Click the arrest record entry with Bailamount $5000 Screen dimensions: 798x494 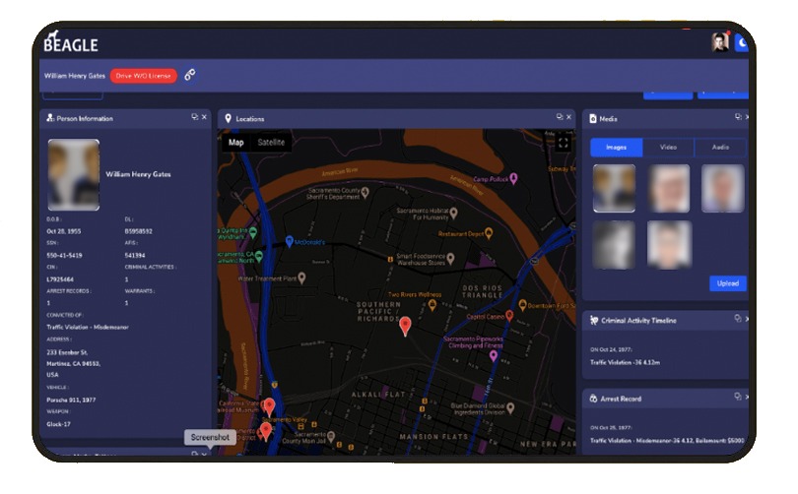667,441
